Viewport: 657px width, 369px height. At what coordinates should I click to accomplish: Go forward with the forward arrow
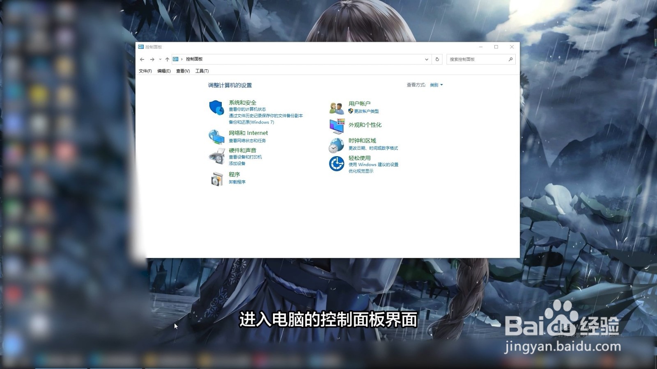152,59
